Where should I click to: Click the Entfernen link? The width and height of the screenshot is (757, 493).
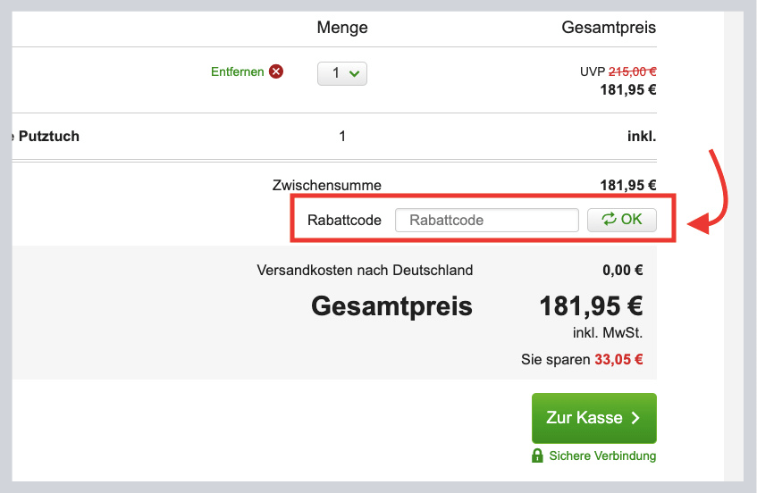pos(237,72)
